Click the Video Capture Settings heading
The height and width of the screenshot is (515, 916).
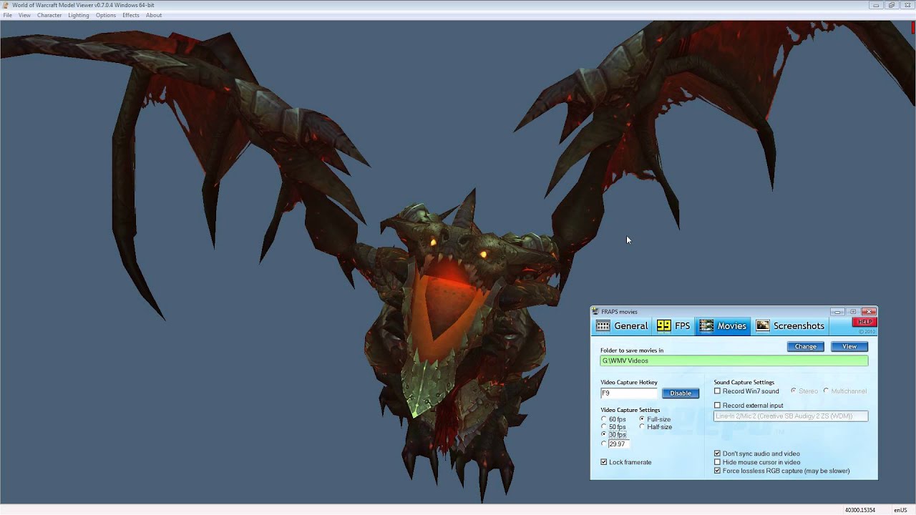630,410
